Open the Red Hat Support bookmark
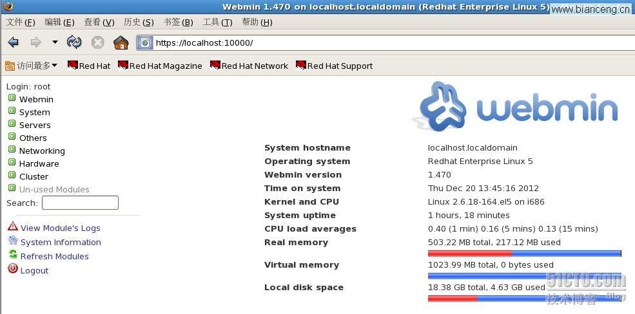The height and width of the screenshot is (314, 635). (334, 66)
